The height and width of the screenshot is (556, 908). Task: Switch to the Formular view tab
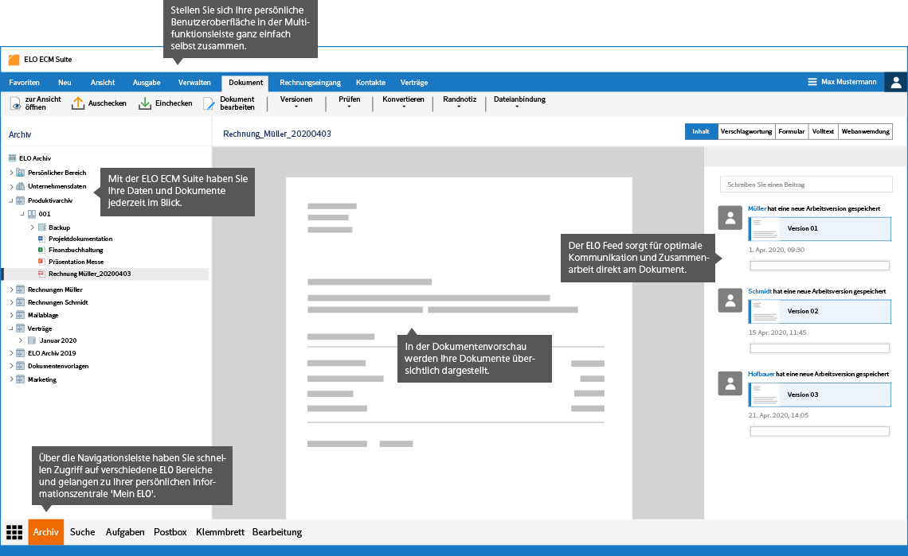792,131
